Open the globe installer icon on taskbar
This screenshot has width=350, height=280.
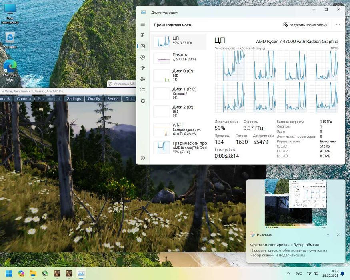click(45, 273)
